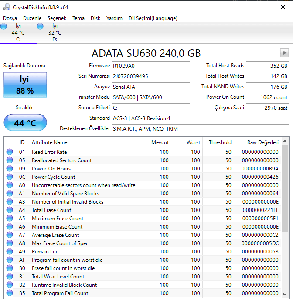Click the Desteklenen Özellikler field
This screenshot has height=302, width=293.
(200, 128)
